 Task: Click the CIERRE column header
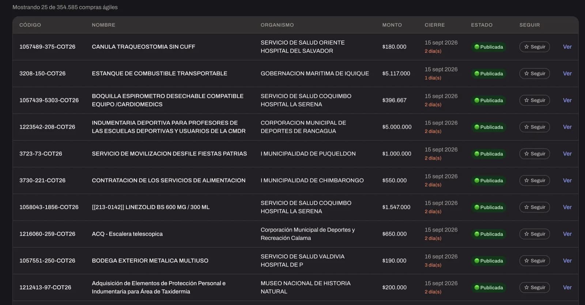pos(435,25)
